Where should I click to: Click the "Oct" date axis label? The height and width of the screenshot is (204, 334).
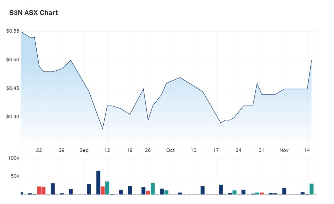click(x=171, y=150)
